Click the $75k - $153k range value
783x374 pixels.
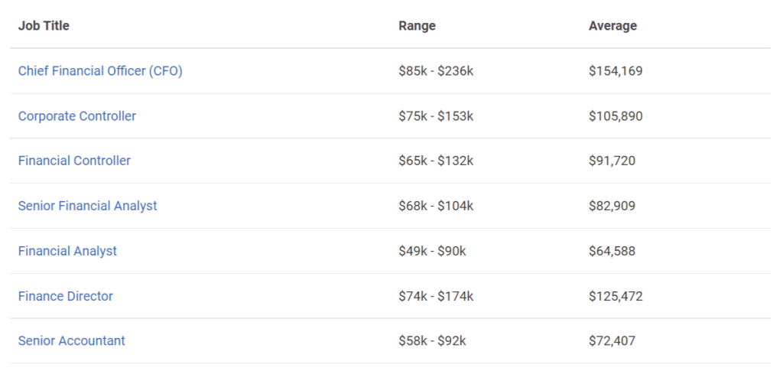tap(436, 115)
